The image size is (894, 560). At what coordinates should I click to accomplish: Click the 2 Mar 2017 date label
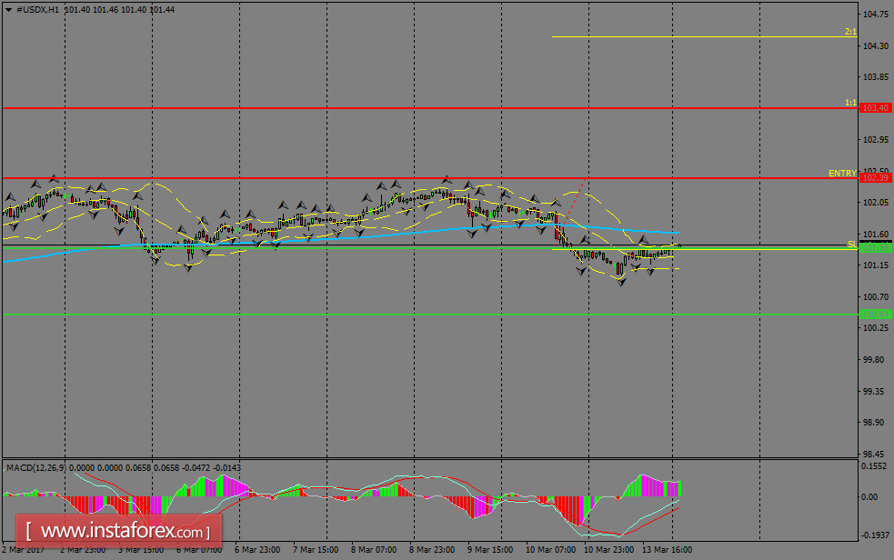(x=25, y=550)
